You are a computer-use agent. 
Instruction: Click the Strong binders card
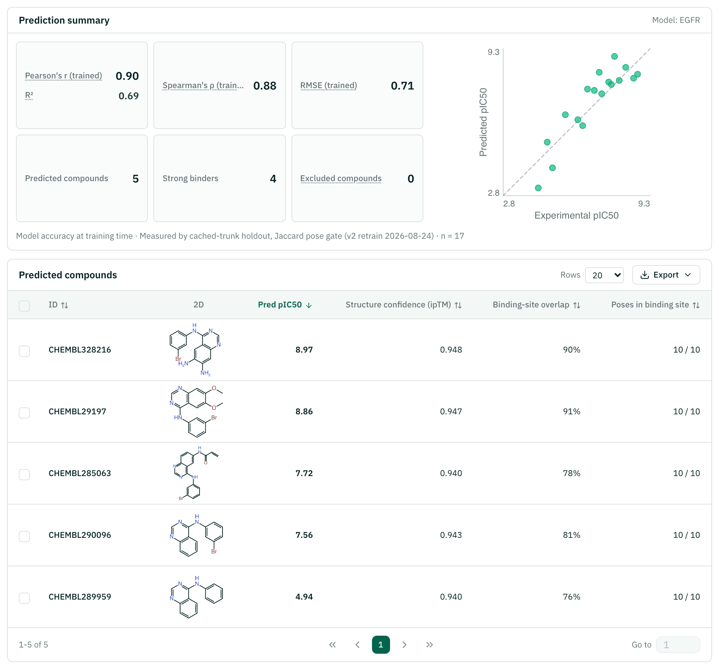pyautogui.click(x=220, y=178)
